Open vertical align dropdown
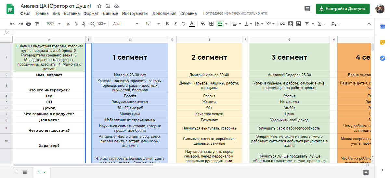The image size is (390, 178). point(248,24)
